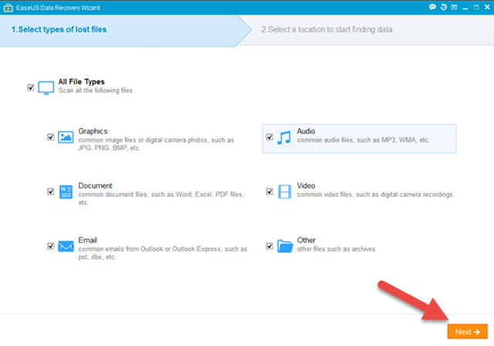Click the Document page icon
The image size is (494, 346).
[66, 192]
